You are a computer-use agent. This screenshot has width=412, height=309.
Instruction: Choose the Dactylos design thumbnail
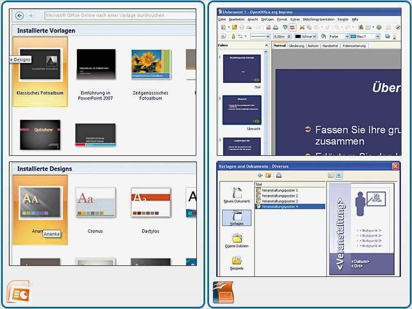[x=151, y=202]
